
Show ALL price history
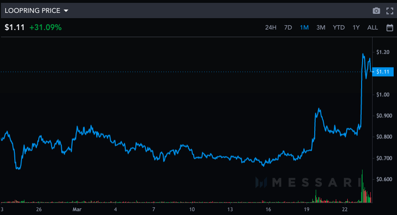(373, 28)
